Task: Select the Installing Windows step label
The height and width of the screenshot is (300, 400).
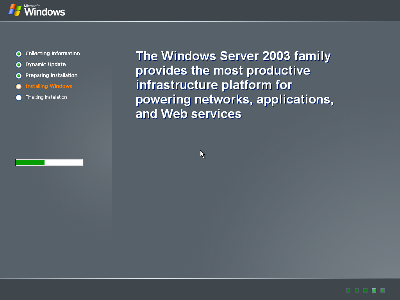Action: 48,86
